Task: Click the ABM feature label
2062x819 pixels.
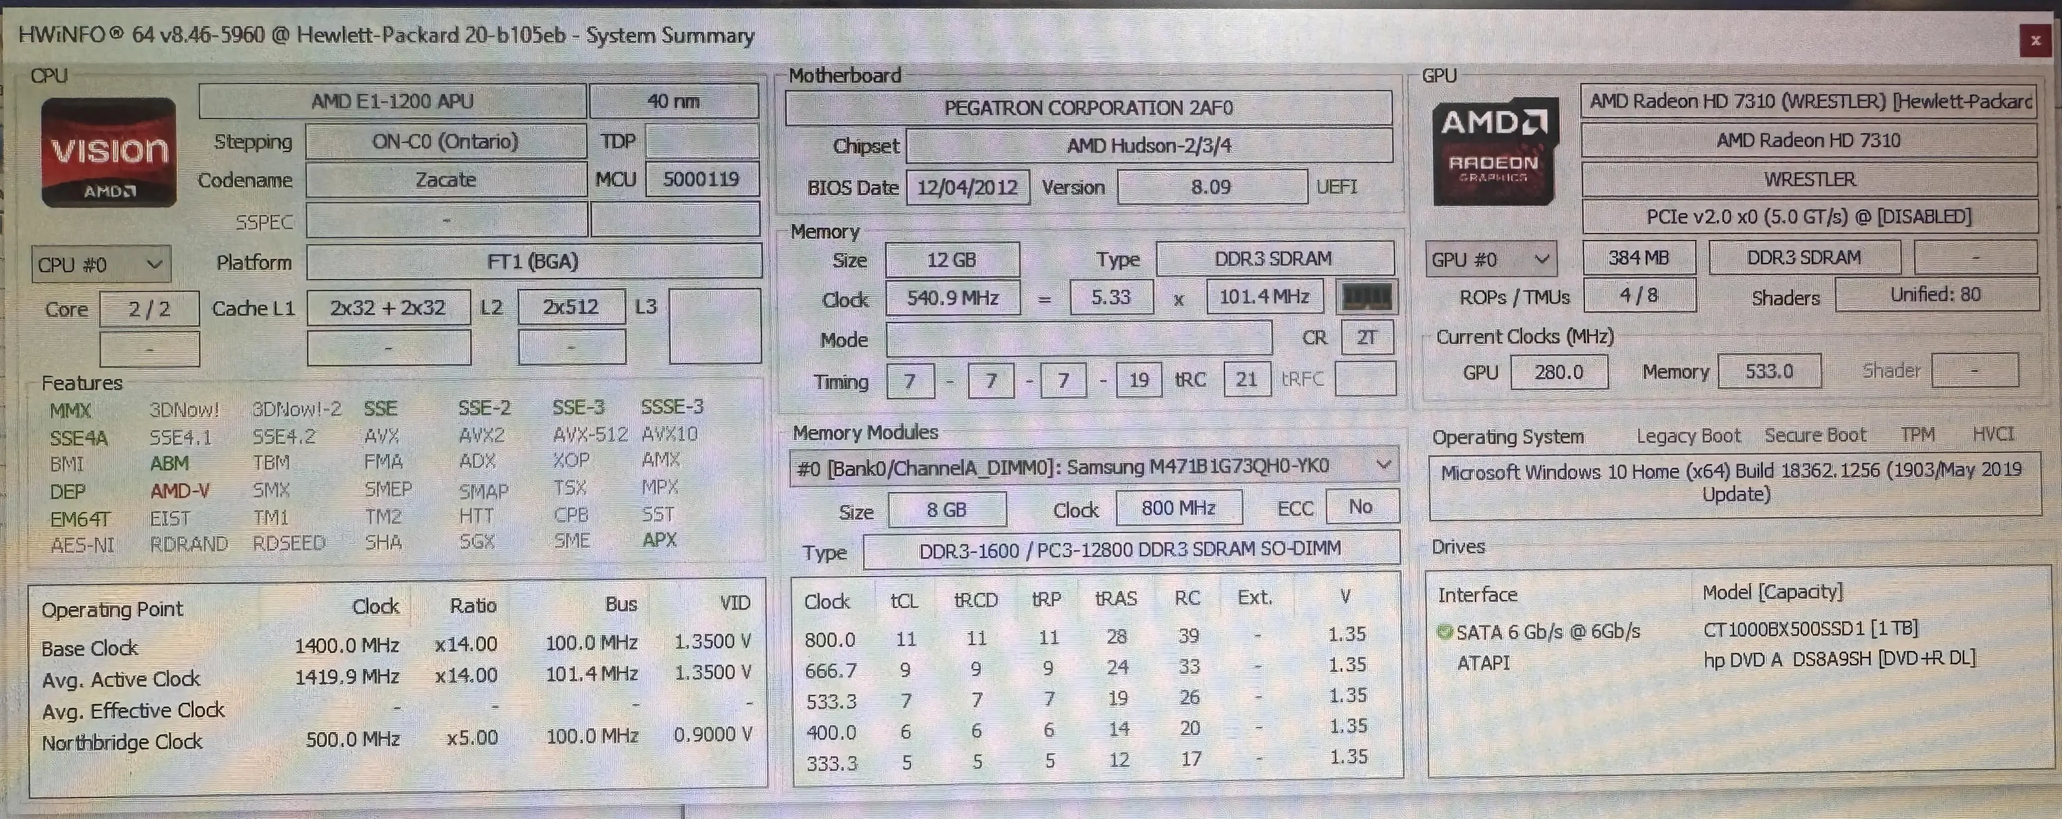Action: point(169,463)
